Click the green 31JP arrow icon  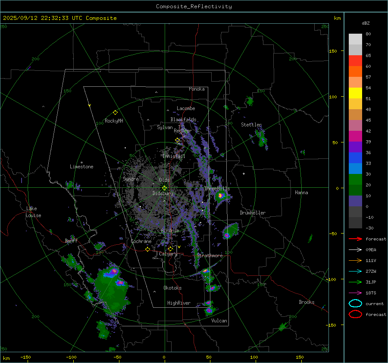355,282
